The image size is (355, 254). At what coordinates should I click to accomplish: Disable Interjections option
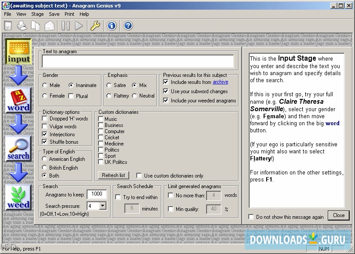(x=45, y=134)
